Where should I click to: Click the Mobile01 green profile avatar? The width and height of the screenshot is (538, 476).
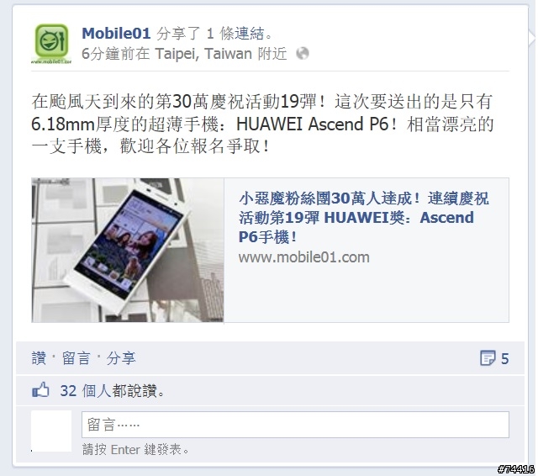pos(51,43)
